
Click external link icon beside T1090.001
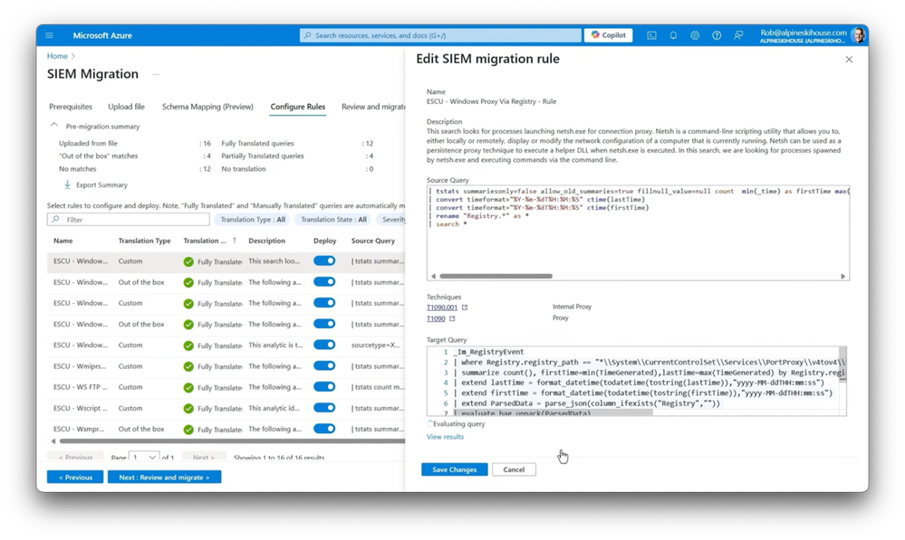pyautogui.click(x=465, y=308)
